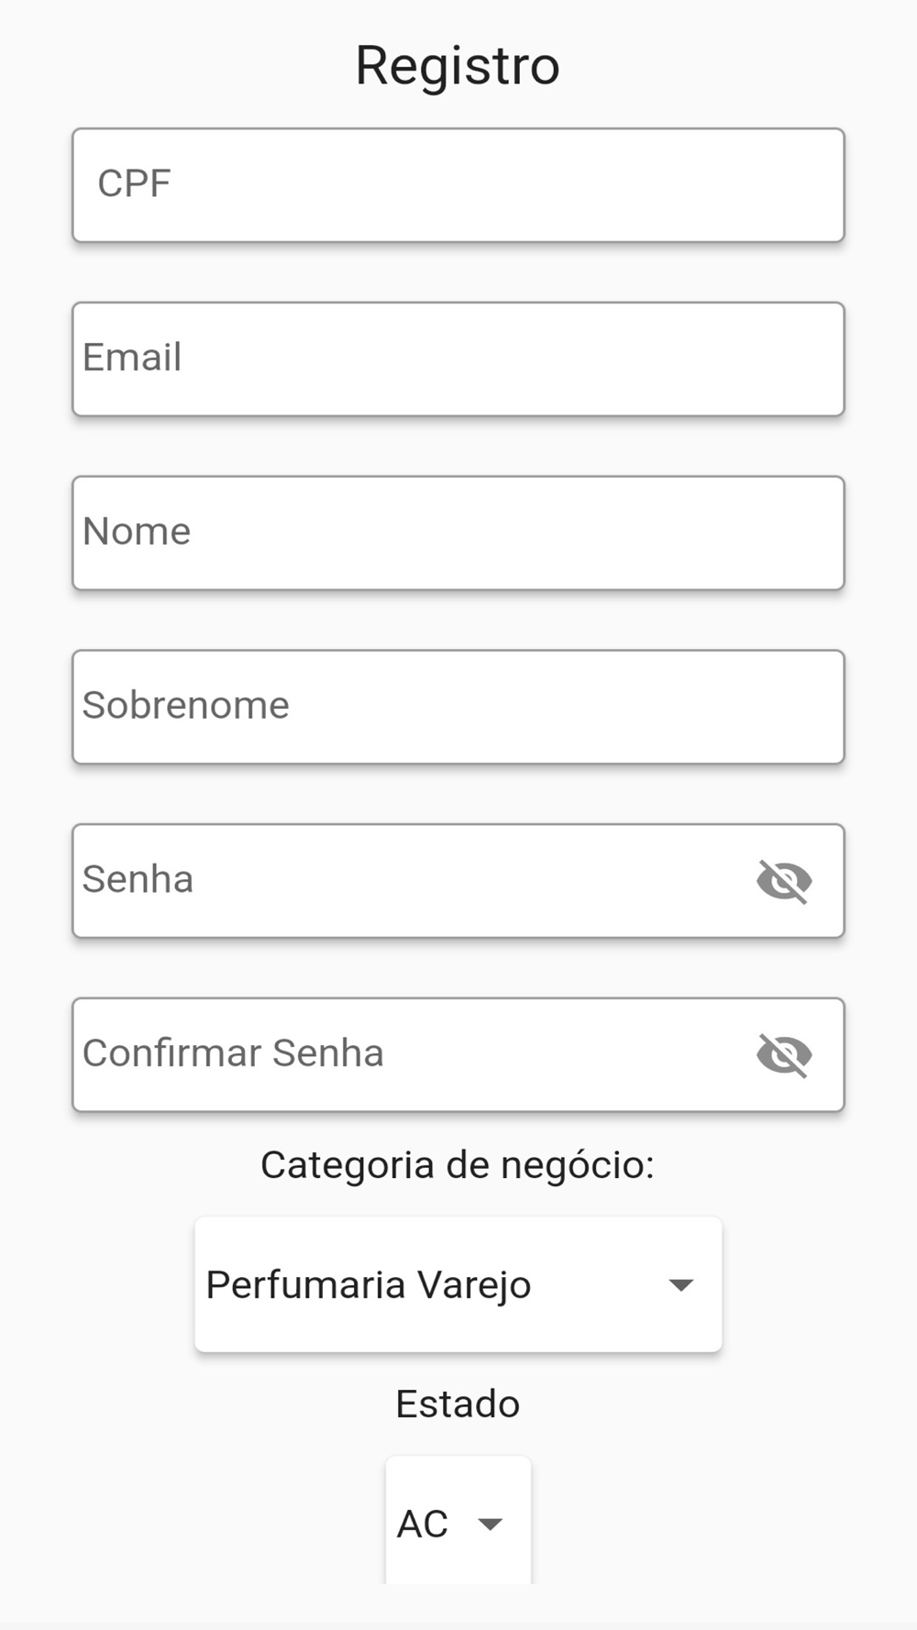Show the Confirmar Senha password text
917x1630 pixels.
784,1054
